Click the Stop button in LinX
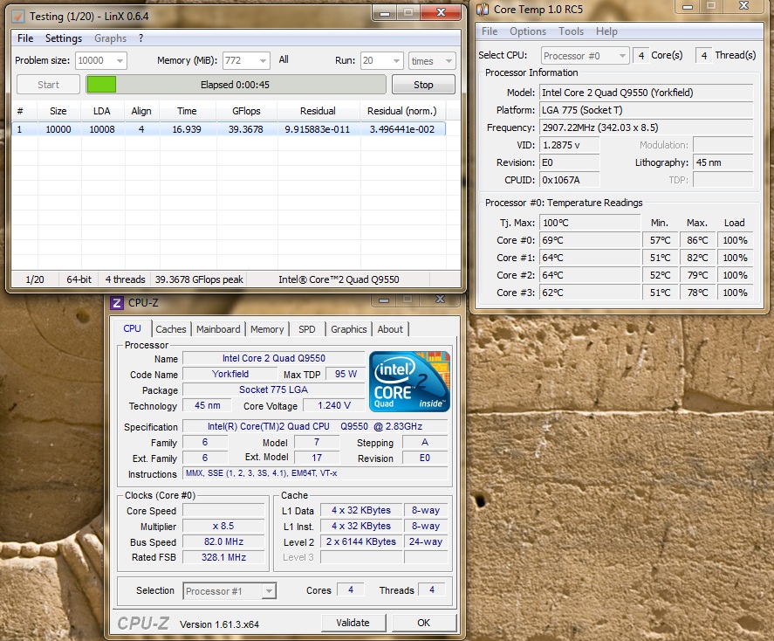The image size is (774, 641). click(x=423, y=85)
